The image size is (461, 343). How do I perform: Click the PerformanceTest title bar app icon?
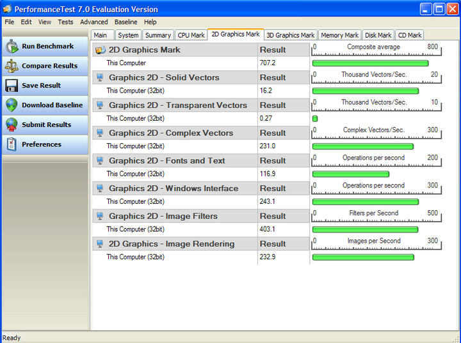pos(7,9)
